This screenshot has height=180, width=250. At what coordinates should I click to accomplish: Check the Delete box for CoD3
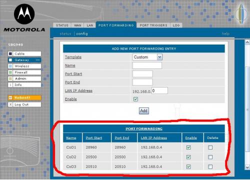pyautogui.click(x=210, y=166)
